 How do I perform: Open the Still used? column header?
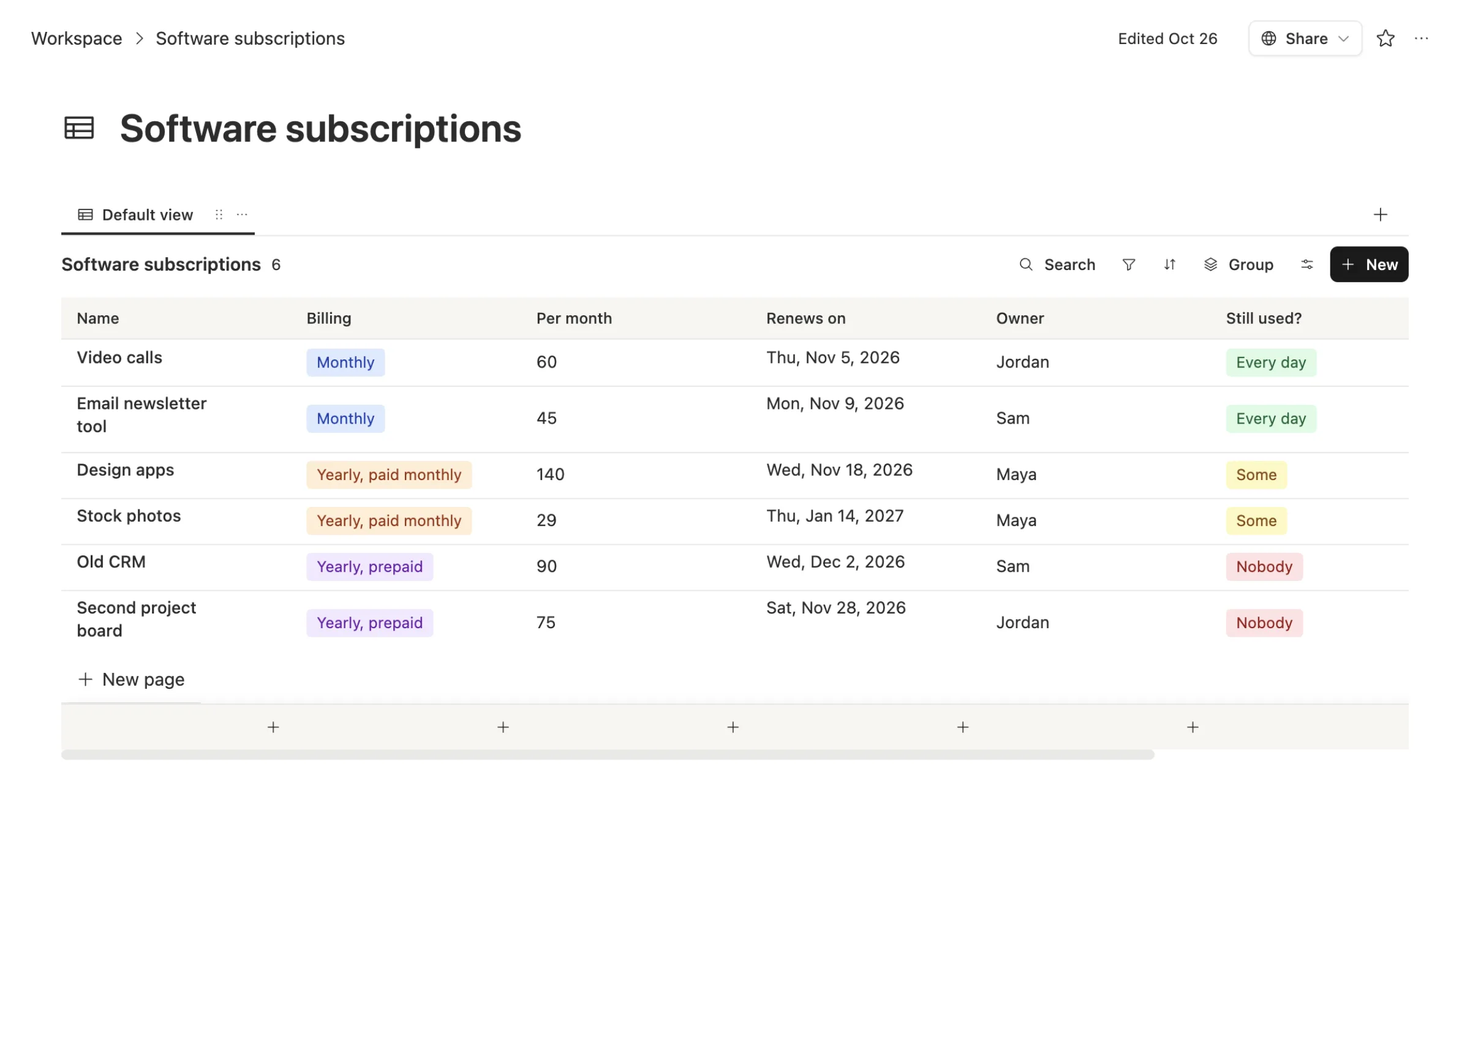pyautogui.click(x=1310, y=318)
